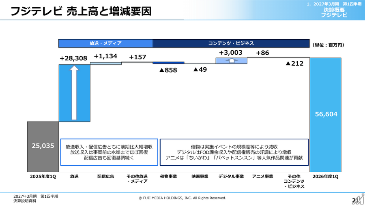This screenshot has height=205, width=365.
Task: Click the アニメ事業 axis label
Action: [262, 176]
